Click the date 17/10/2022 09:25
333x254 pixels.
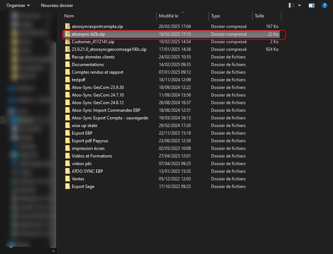pos(175,187)
